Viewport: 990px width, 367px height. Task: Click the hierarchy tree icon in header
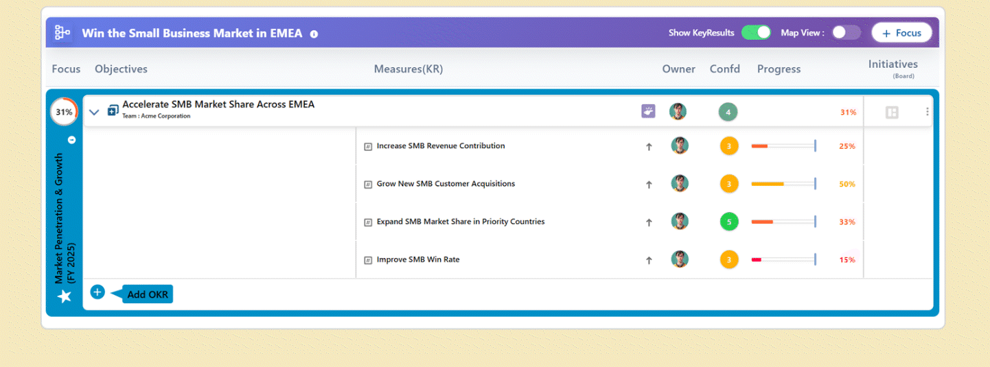[62, 32]
